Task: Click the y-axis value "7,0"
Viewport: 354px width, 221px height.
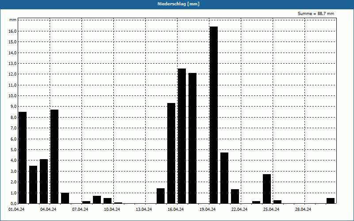Action: 14,128
